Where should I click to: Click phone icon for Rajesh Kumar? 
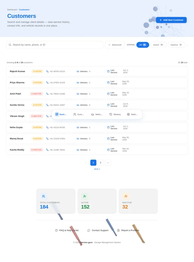coord(47,71)
